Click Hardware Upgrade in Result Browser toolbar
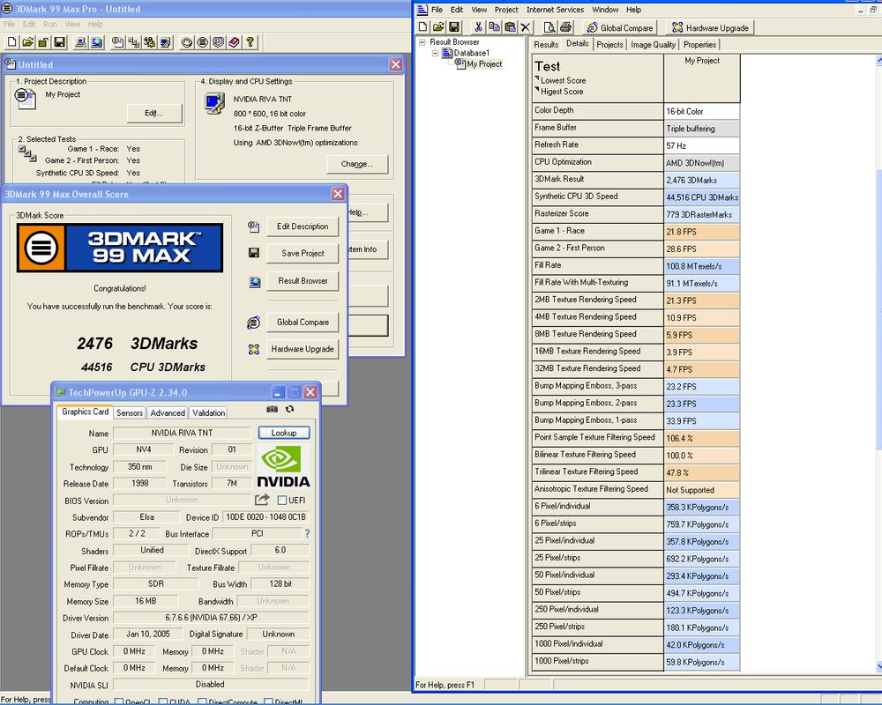Image resolution: width=882 pixels, height=705 pixels. [710, 27]
